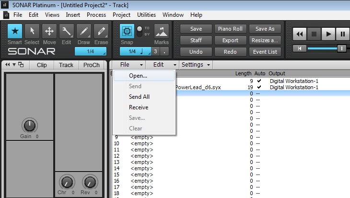Click the Stop transport button
This screenshot has height=198, width=350.
314,34
